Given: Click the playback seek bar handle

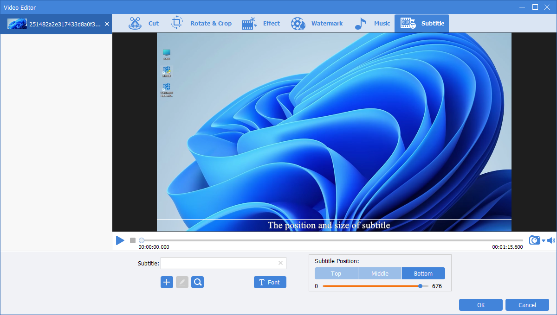Looking at the screenshot, I should pos(142,240).
